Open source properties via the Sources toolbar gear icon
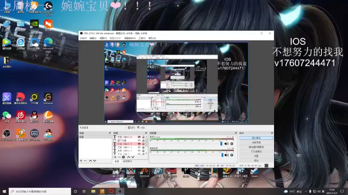 coord(124,157)
